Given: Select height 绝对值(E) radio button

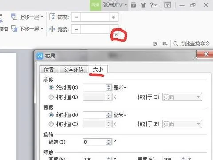Looking at the screenshot, I should (x=51, y=88).
